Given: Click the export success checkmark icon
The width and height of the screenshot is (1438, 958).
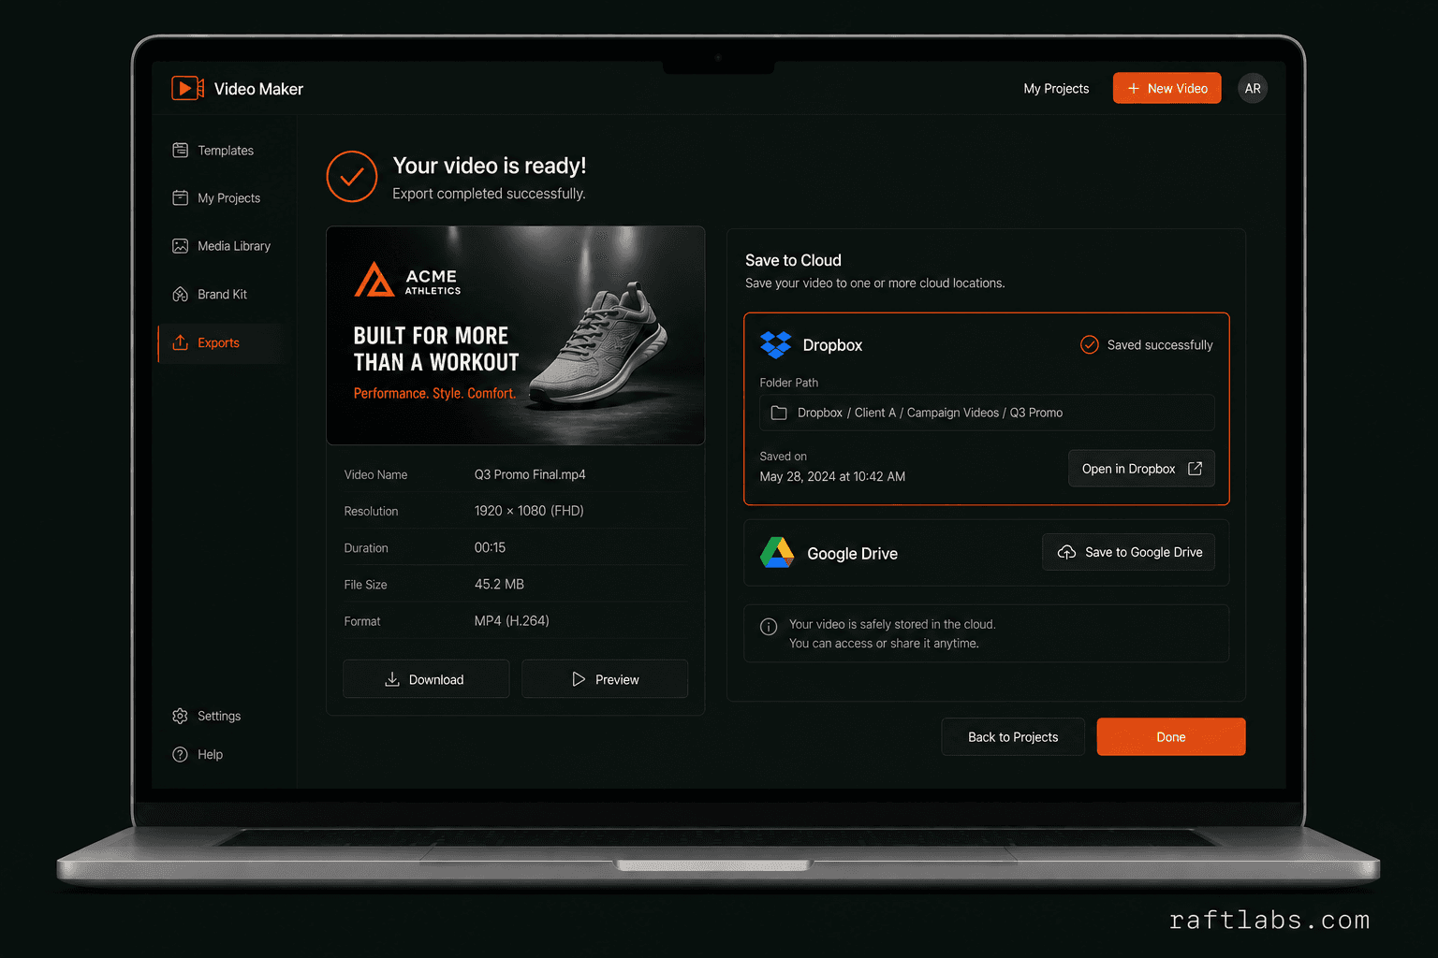Looking at the screenshot, I should [352, 177].
